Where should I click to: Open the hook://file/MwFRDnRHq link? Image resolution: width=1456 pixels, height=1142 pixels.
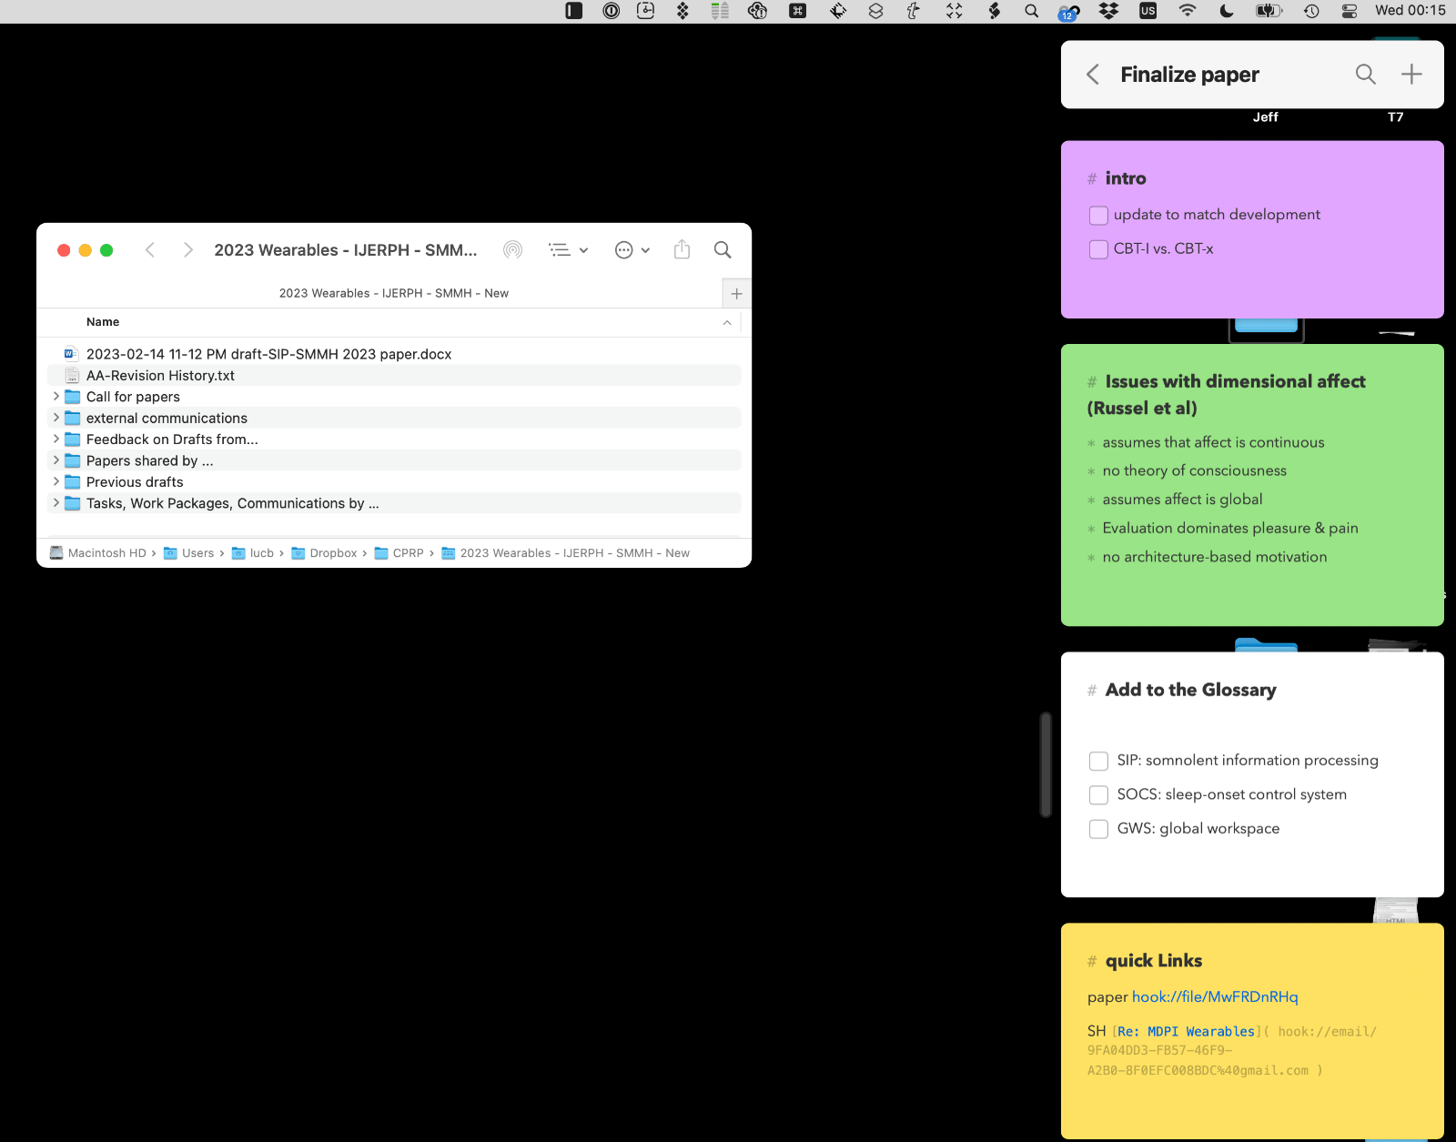pyautogui.click(x=1215, y=997)
